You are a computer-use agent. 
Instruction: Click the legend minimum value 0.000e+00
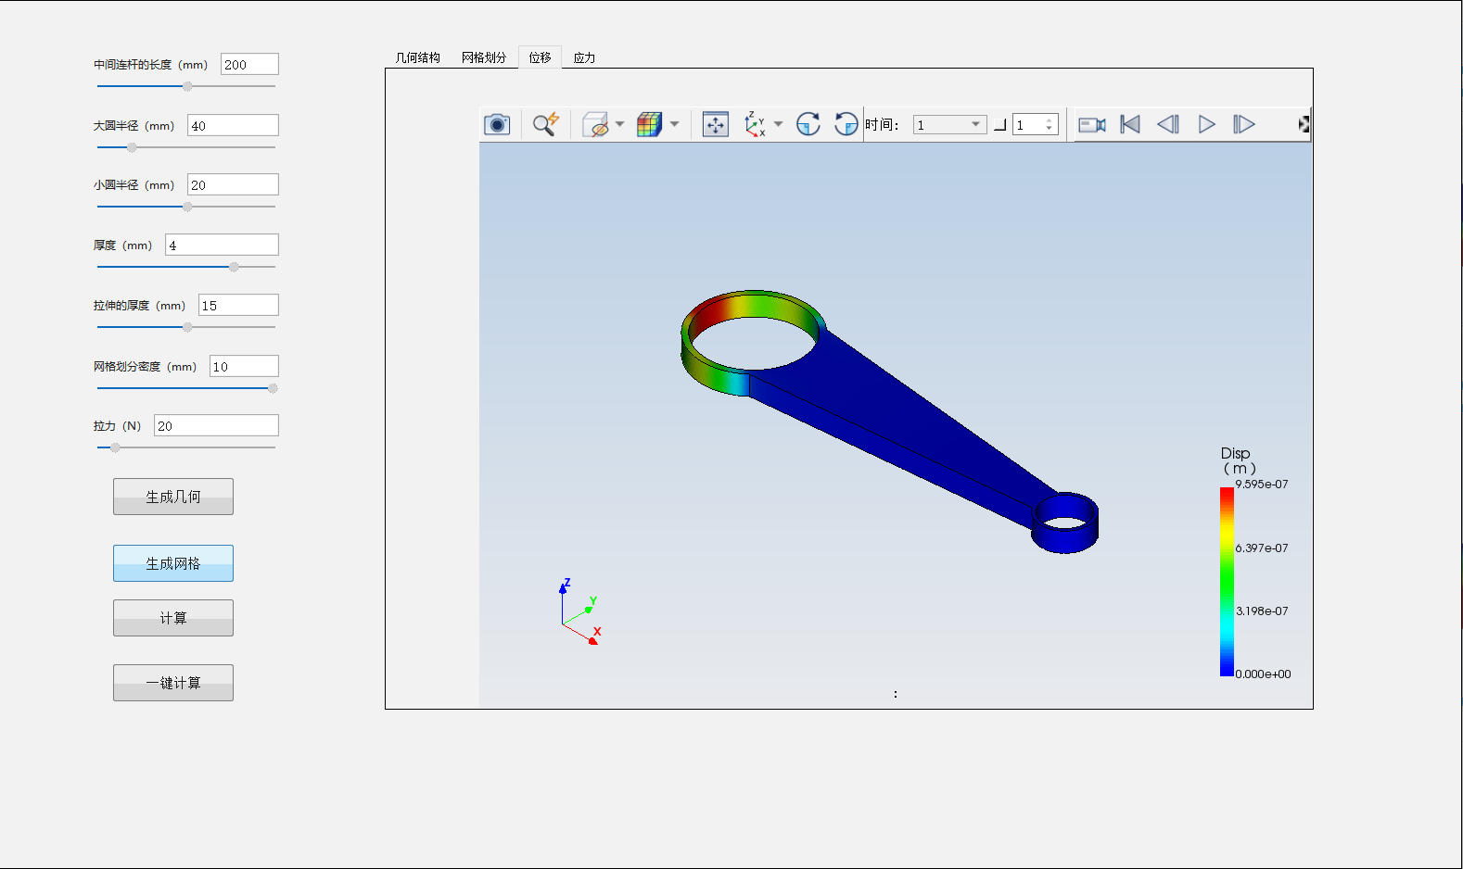[x=1263, y=674]
